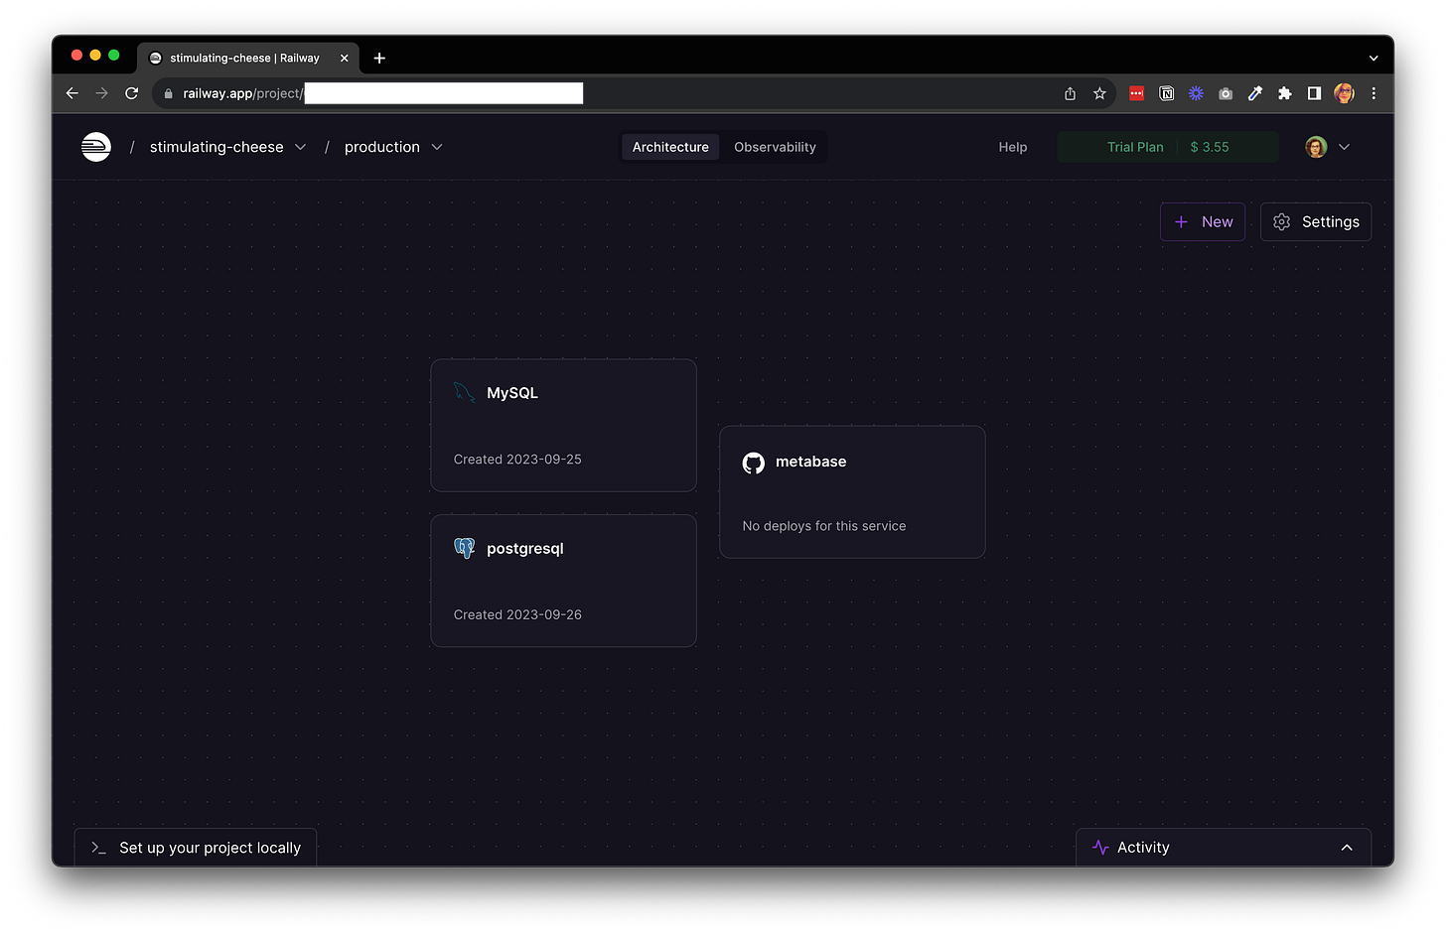
Task: Open the MySQL service card
Action: click(563, 425)
